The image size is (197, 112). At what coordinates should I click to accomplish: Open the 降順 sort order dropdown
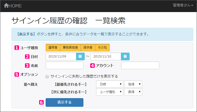pyautogui.click(x=133, y=84)
